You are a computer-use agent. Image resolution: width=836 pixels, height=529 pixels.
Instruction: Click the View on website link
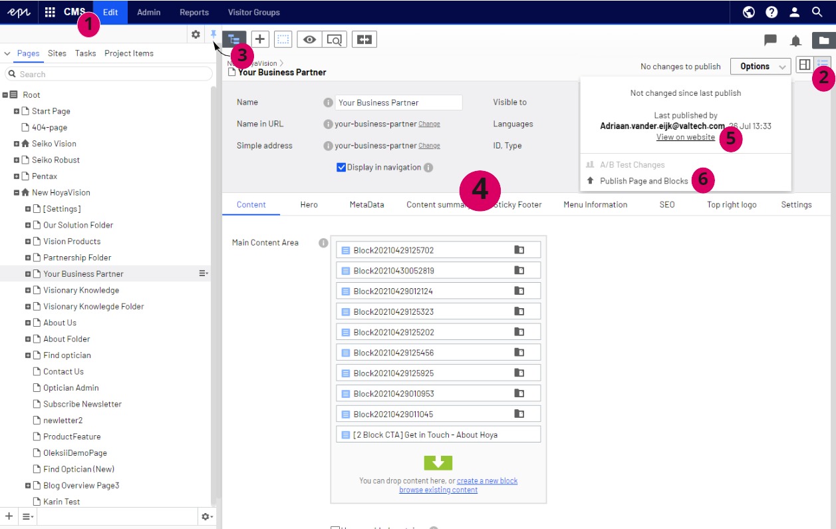tap(685, 137)
